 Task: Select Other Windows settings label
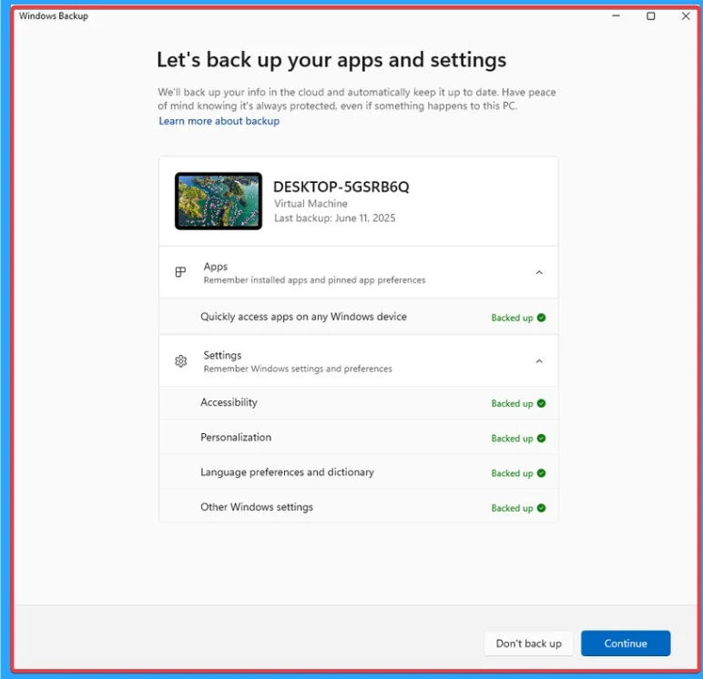tap(257, 507)
